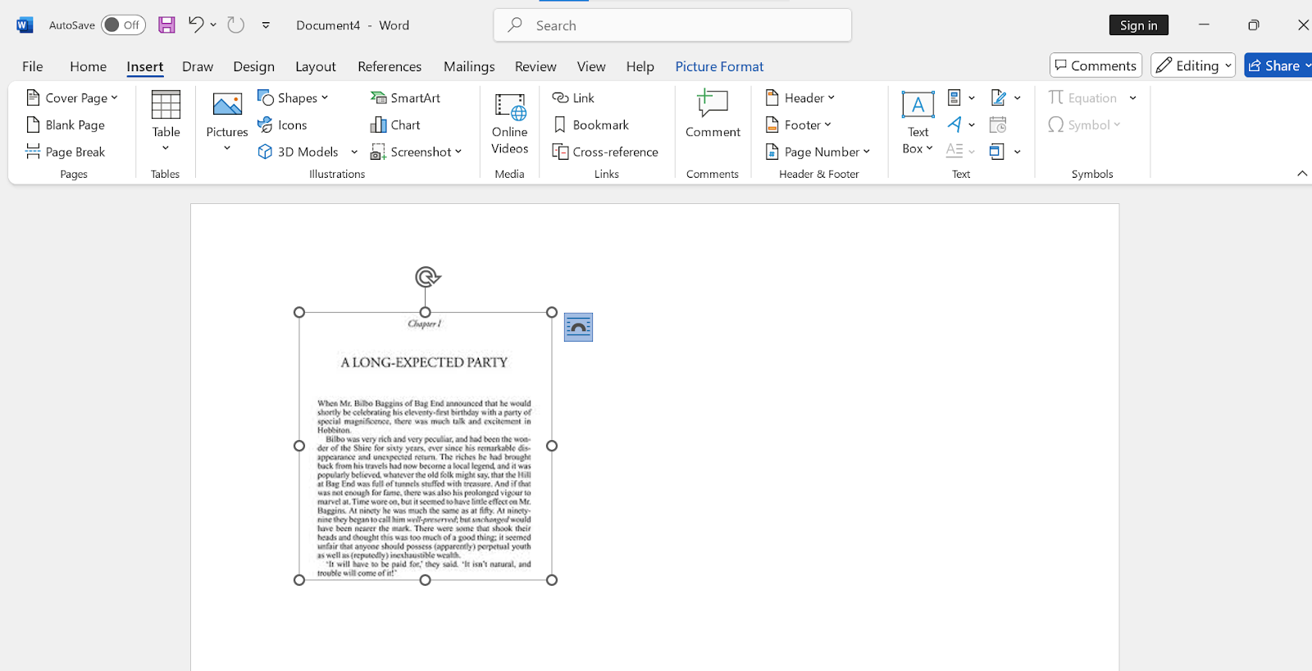This screenshot has width=1312, height=671.
Task: Open the Screenshot dropdown
Action: coord(458,152)
